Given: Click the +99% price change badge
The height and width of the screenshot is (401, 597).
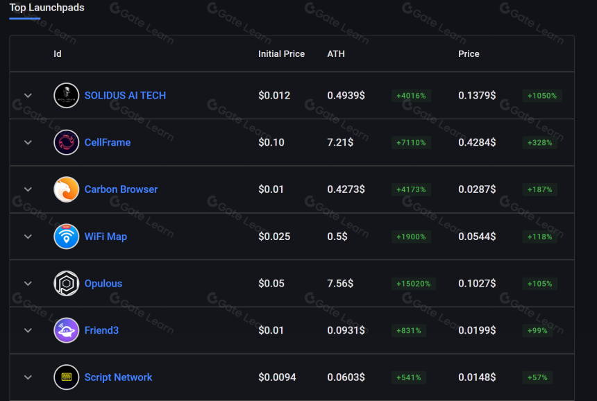Looking at the screenshot, I should click(537, 331).
